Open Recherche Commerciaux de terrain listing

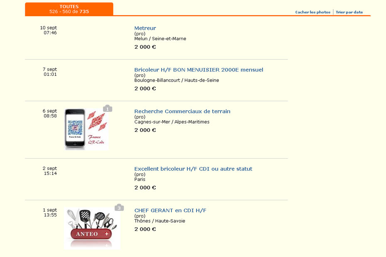(x=182, y=111)
